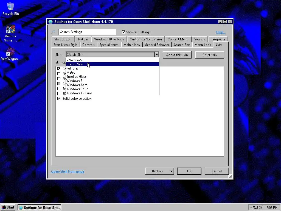
Task: Confirm with the OK button
Action: (x=189, y=171)
